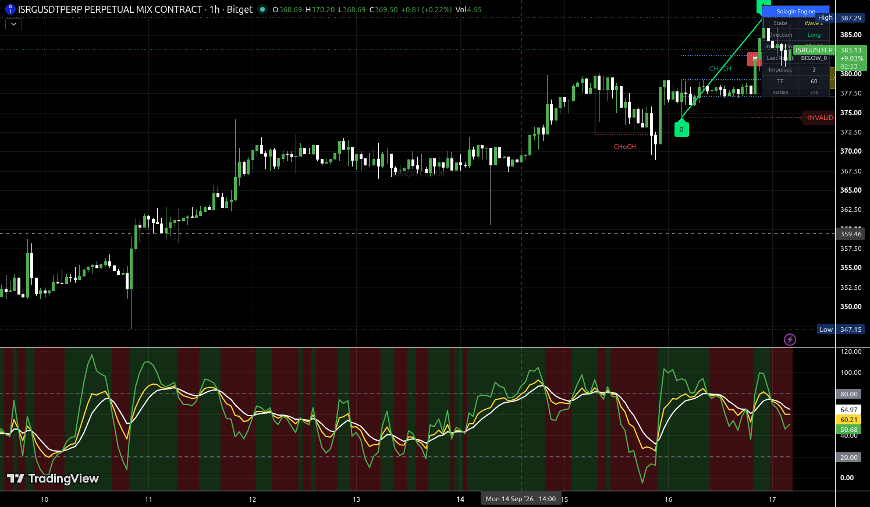The width and height of the screenshot is (870, 507).
Task: Click the change value +0.81 (+0.22%)
Action: [x=427, y=9]
